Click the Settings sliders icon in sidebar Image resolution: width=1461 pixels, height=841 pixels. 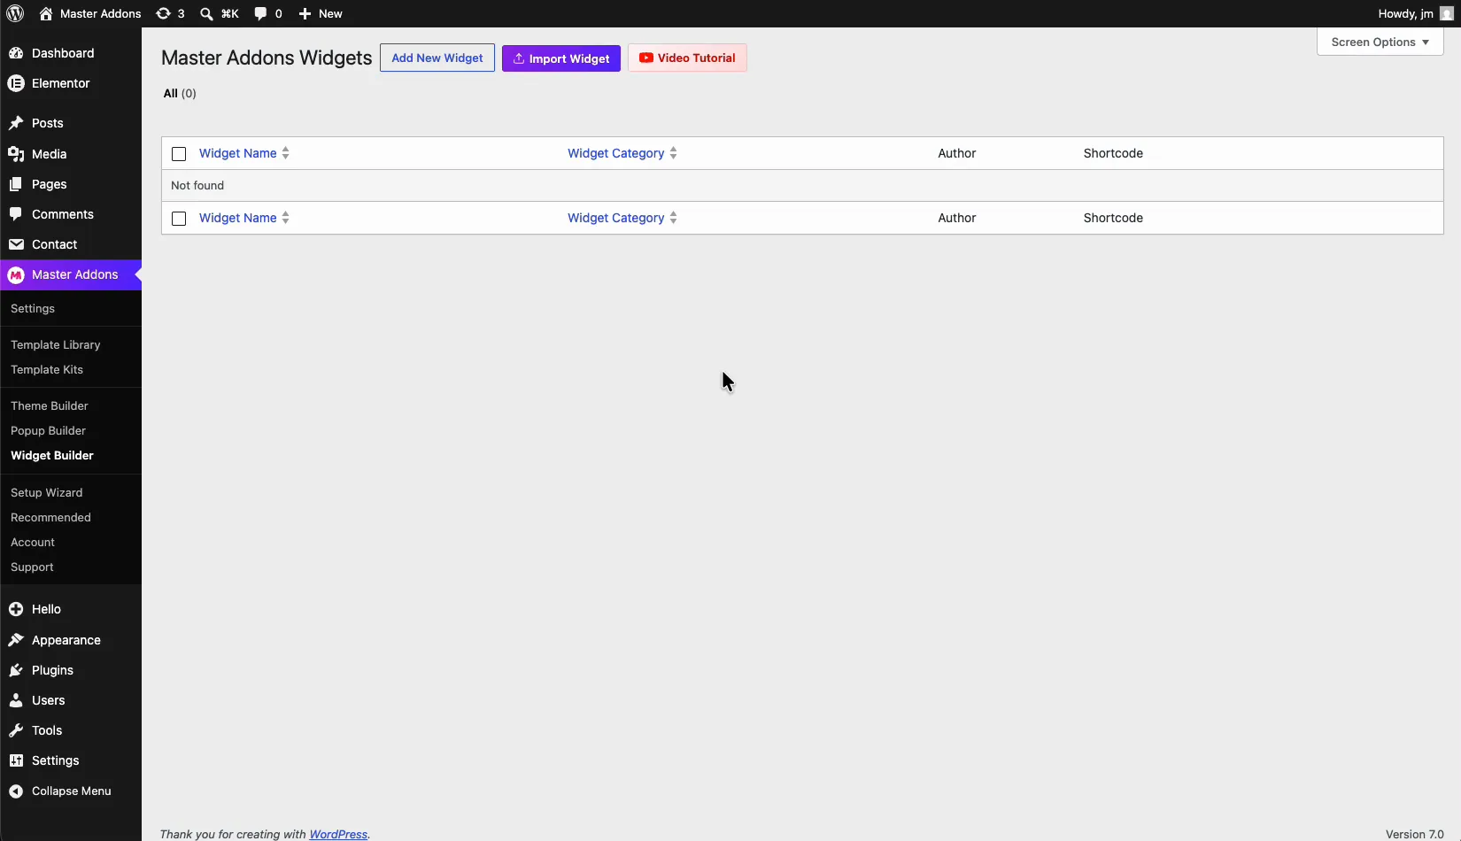click(x=16, y=760)
